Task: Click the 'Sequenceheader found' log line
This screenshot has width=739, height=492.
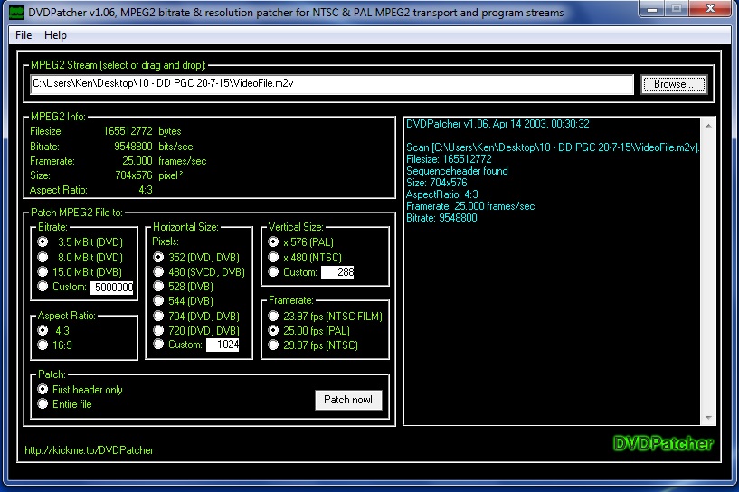Action: [x=457, y=171]
